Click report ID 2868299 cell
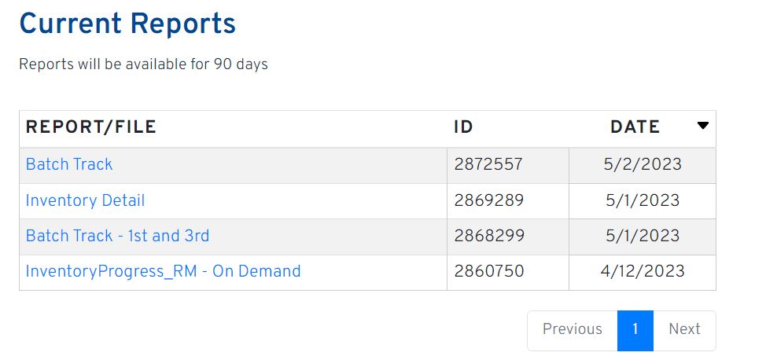The height and width of the screenshot is (356, 766). (488, 236)
